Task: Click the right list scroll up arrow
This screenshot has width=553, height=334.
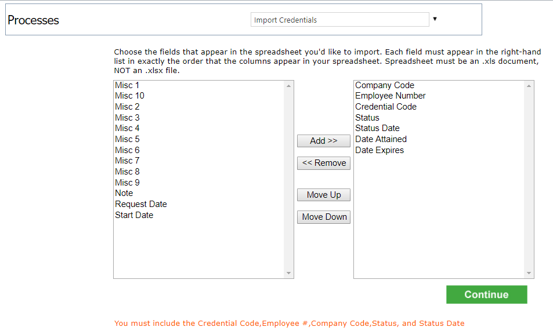Action: click(529, 86)
